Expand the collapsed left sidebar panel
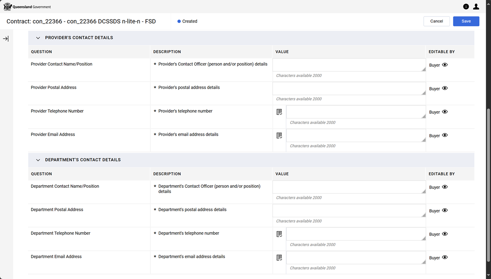This screenshot has height=279, width=491. (x=6, y=39)
